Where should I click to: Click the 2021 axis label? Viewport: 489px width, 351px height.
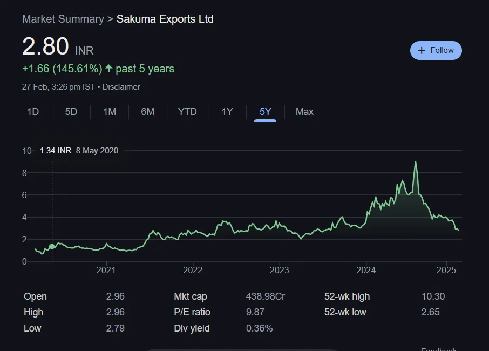[106, 270]
